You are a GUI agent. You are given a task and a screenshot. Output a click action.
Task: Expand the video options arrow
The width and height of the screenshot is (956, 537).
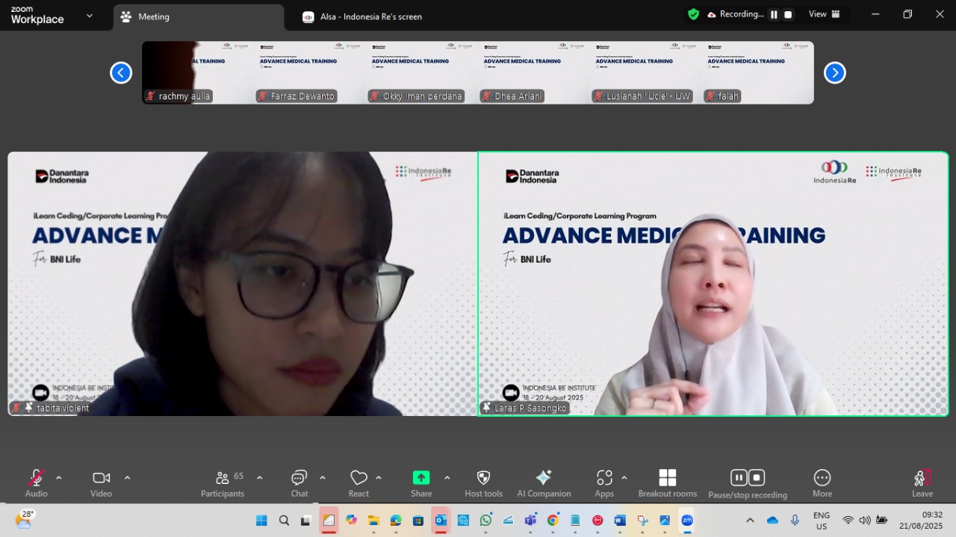(127, 478)
